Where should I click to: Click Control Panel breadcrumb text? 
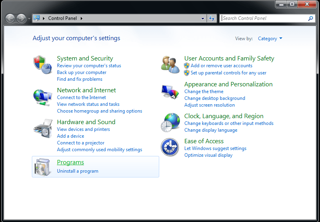tap(62, 18)
